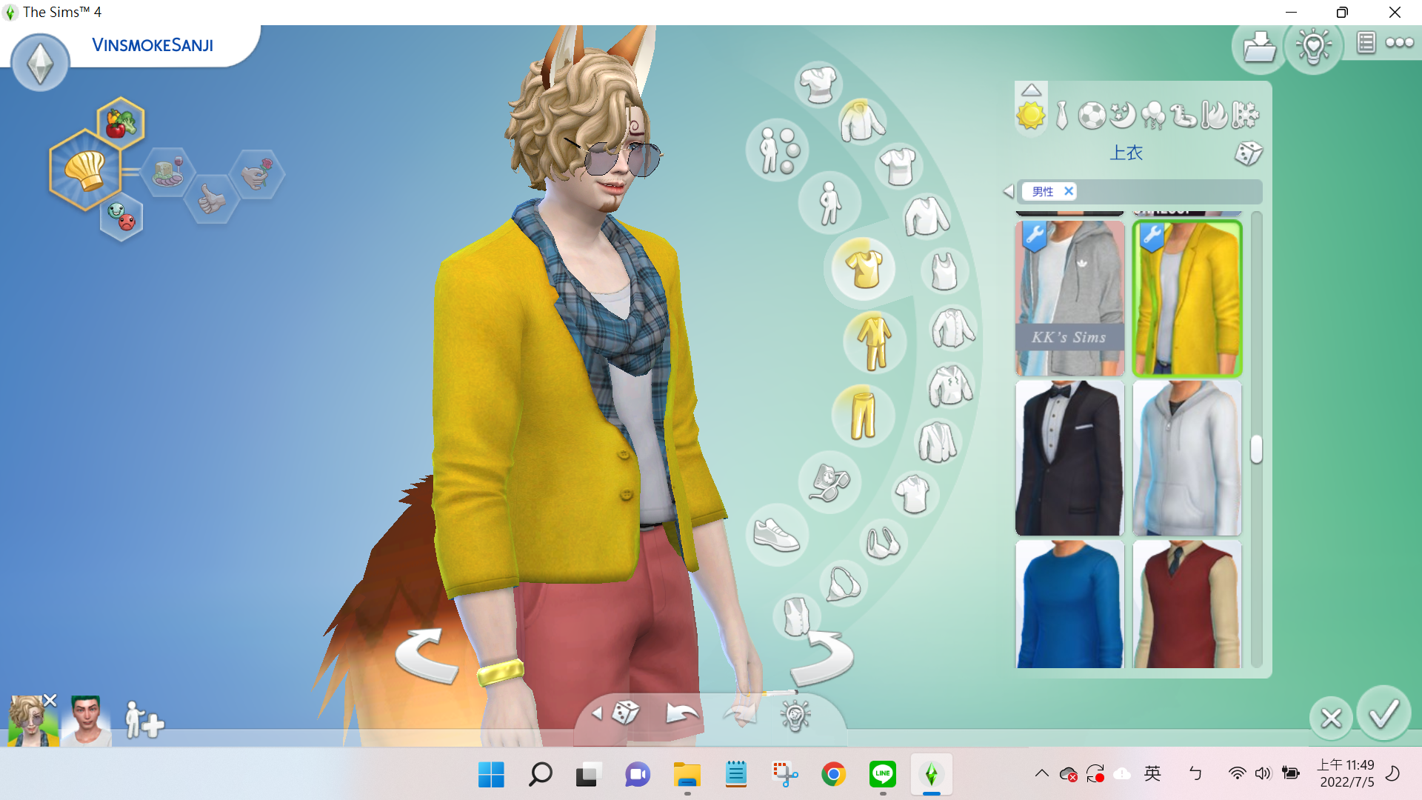This screenshot has height=800, width=1422.
Task: Choose the blazer suit jacket subcategory icon
Action: (937, 442)
